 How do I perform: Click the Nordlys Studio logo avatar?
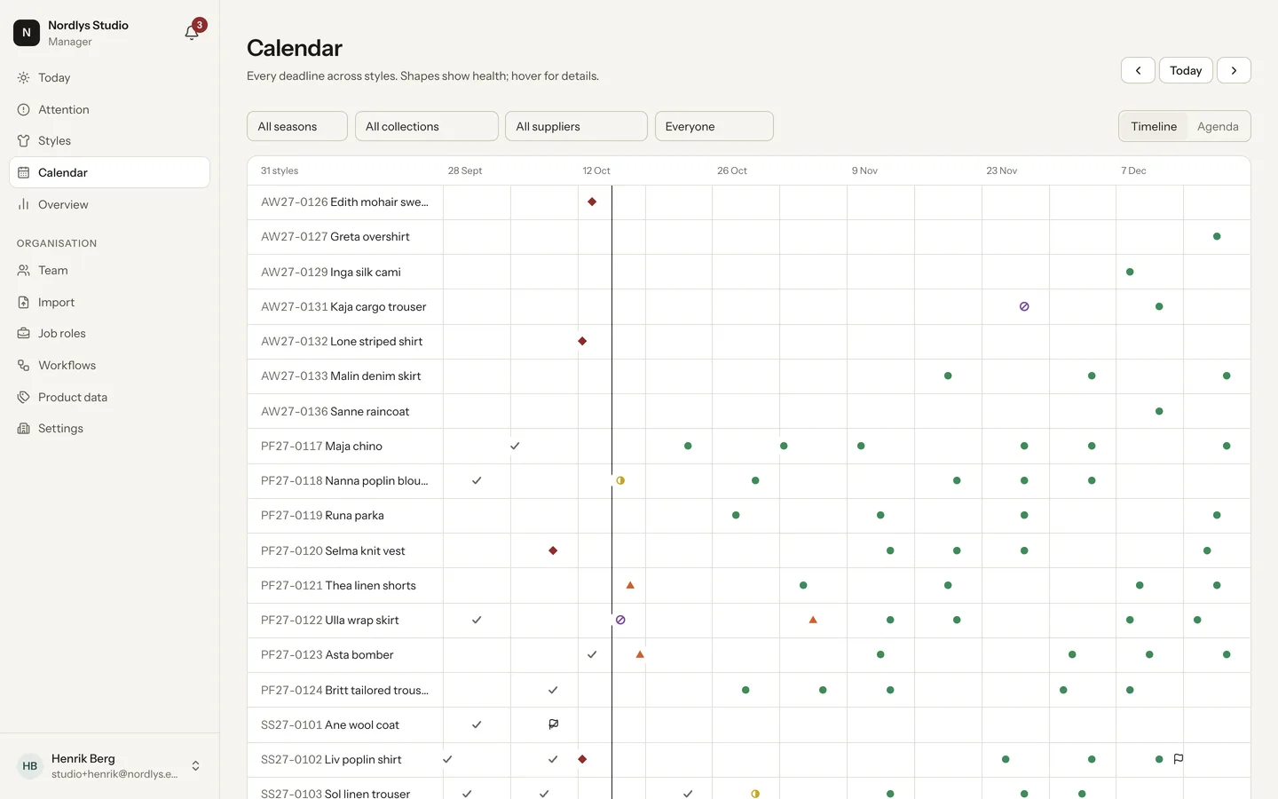tap(27, 33)
